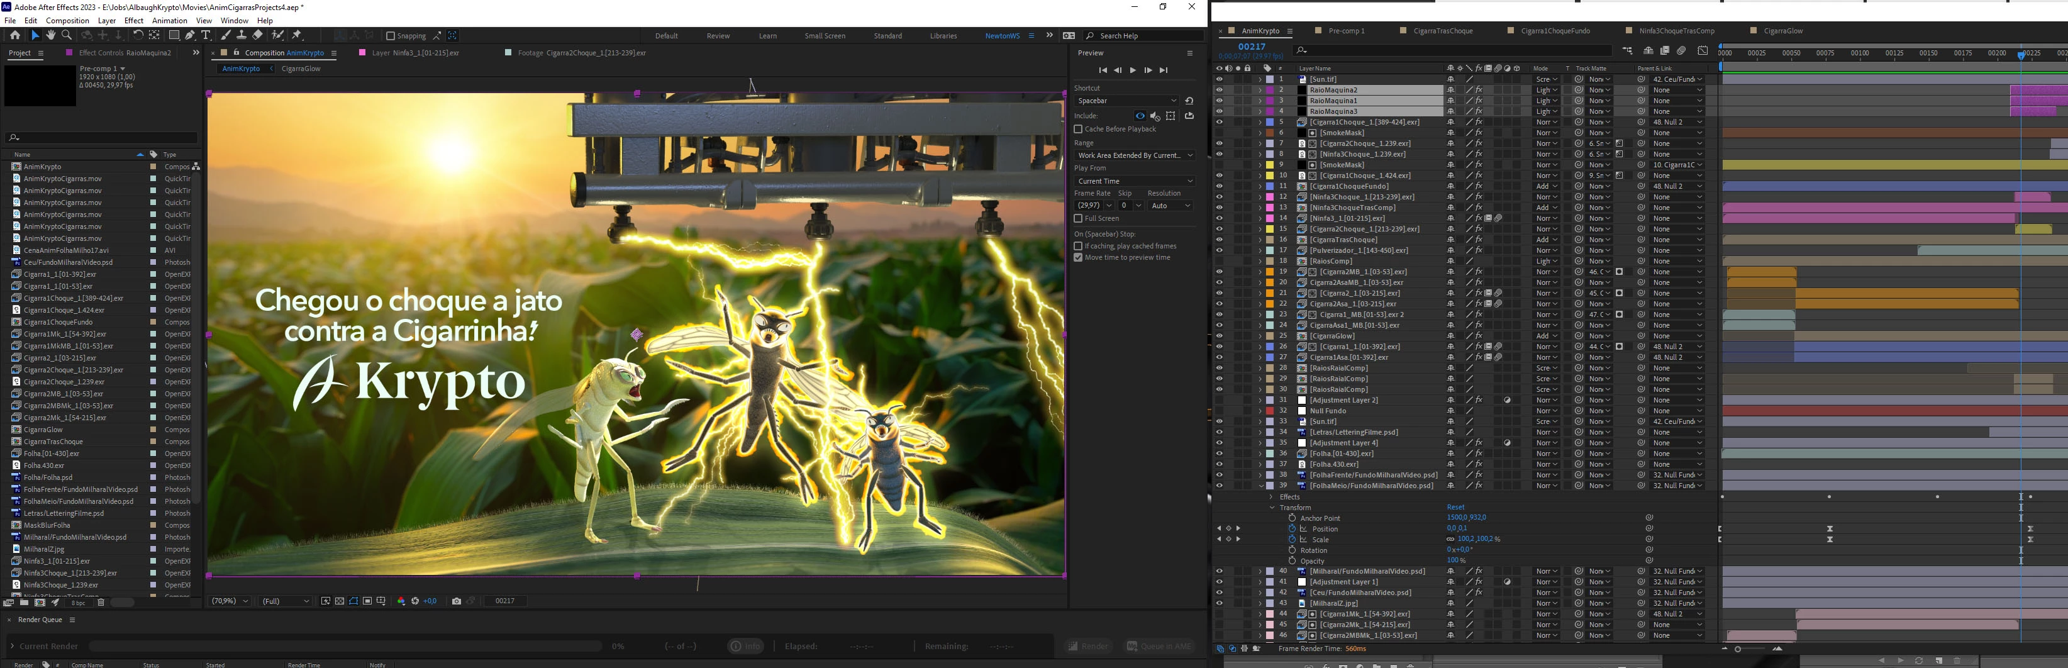The height and width of the screenshot is (668, 2068).
Task: Click the label color swatch of RaioMaquina2
Action: point(1270,90)
